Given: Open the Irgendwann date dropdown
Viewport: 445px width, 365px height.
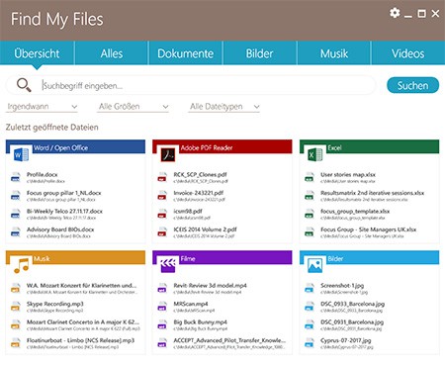Looking at the screenshot, I should [x=42, y=107].
